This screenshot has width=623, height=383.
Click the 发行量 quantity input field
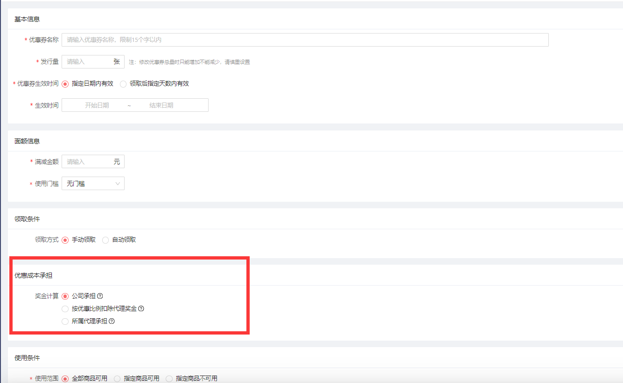click(87, 62)
